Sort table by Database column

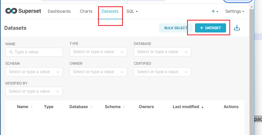point(81,107)
